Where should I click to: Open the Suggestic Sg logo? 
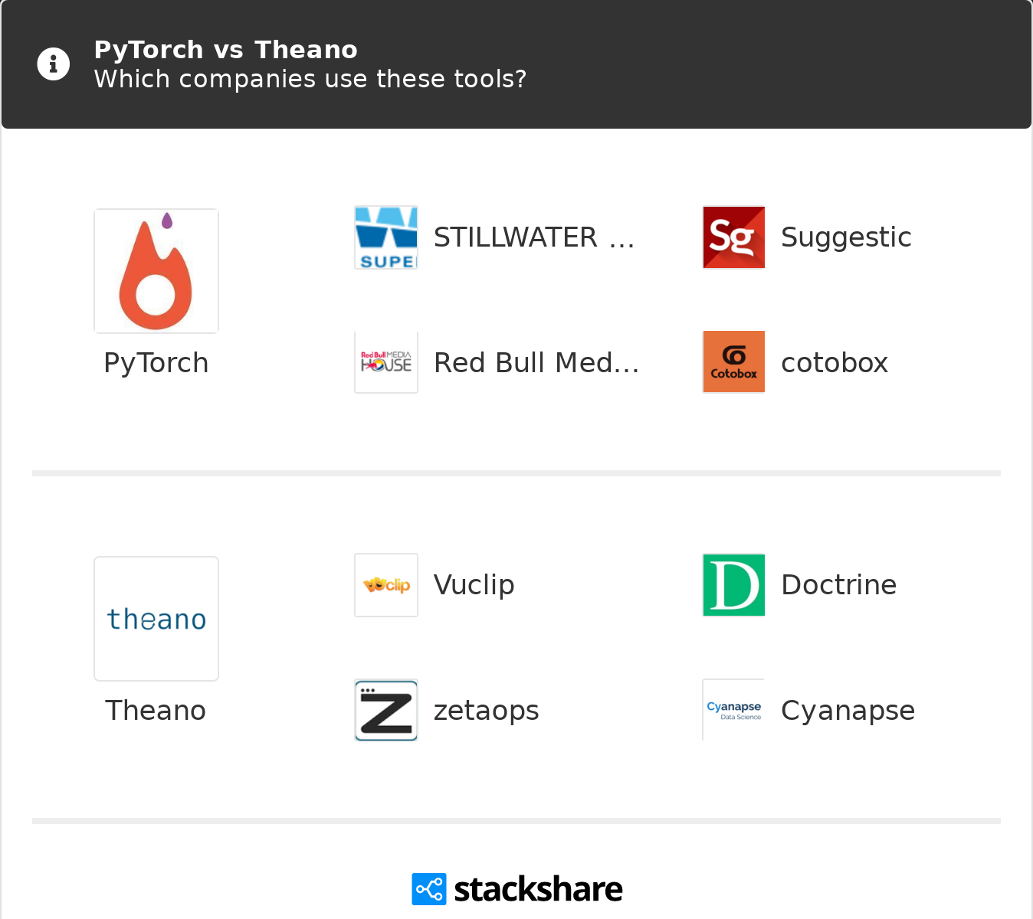[734, 237]
